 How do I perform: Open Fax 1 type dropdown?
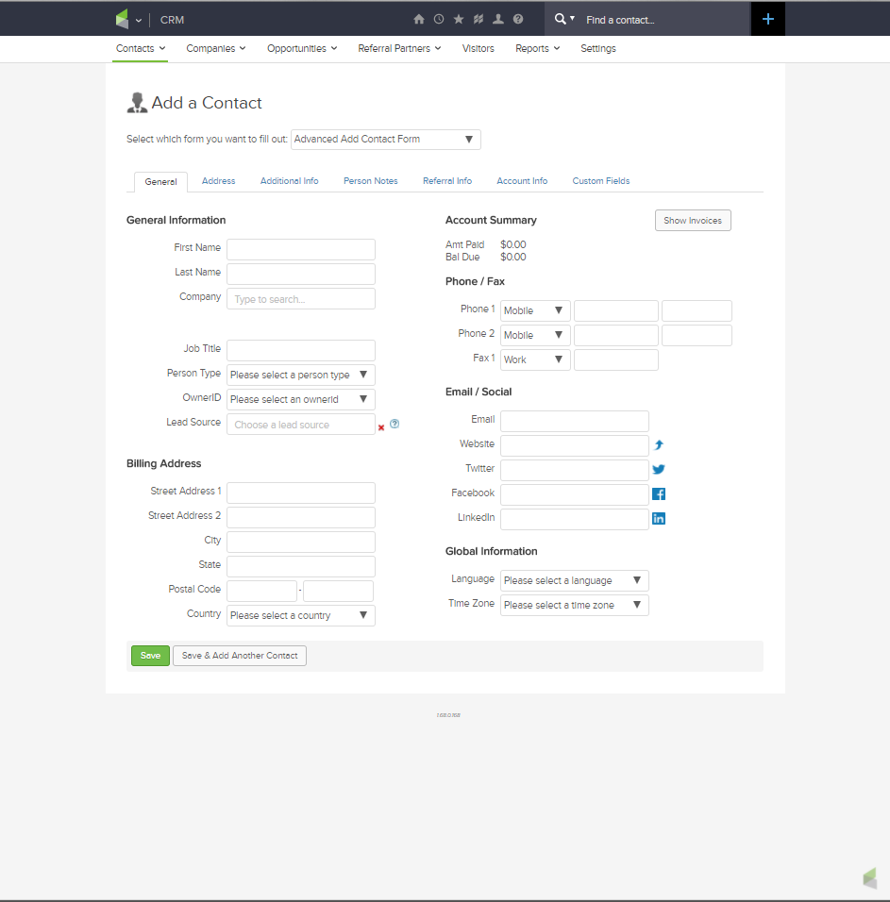coord(535,360)
